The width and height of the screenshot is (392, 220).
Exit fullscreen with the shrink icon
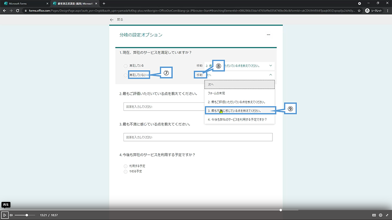(387, 215)
